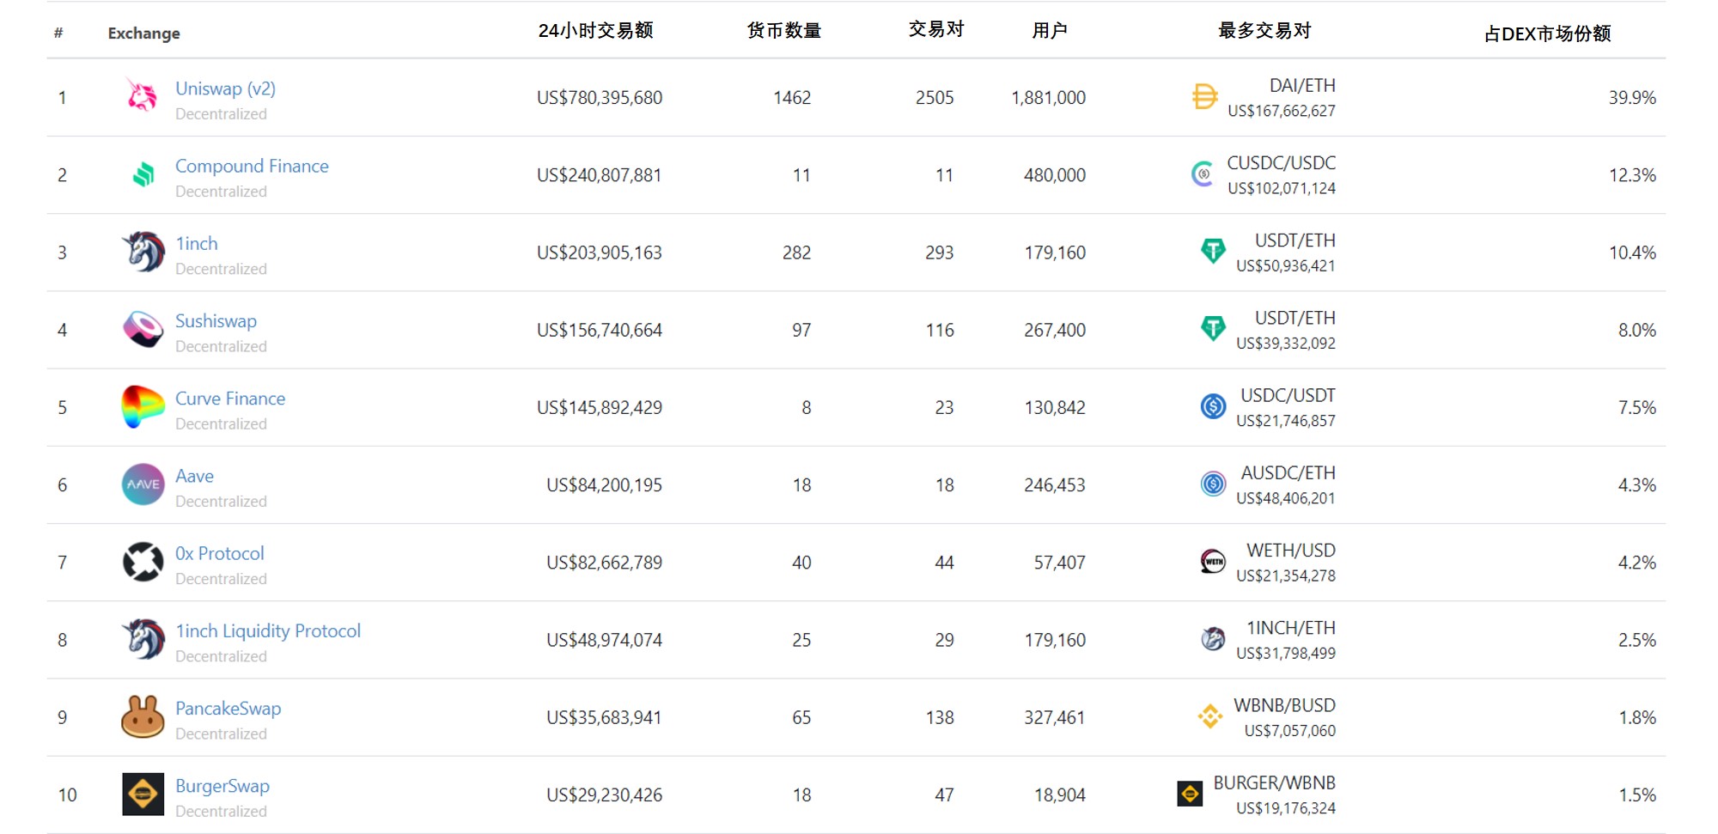The height and width of the screenshot is (834, 1718).
Task: Open the Compound Finance link
Action: point(252,166)
